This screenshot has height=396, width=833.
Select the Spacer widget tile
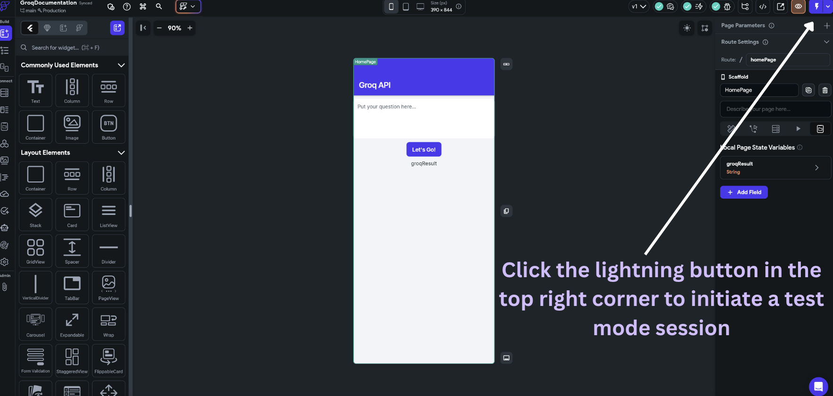72,251
